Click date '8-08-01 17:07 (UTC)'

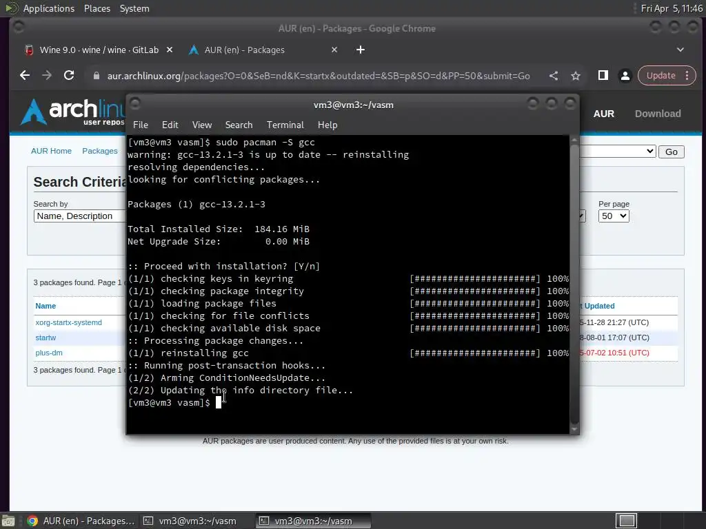click(x=614, y=338)
